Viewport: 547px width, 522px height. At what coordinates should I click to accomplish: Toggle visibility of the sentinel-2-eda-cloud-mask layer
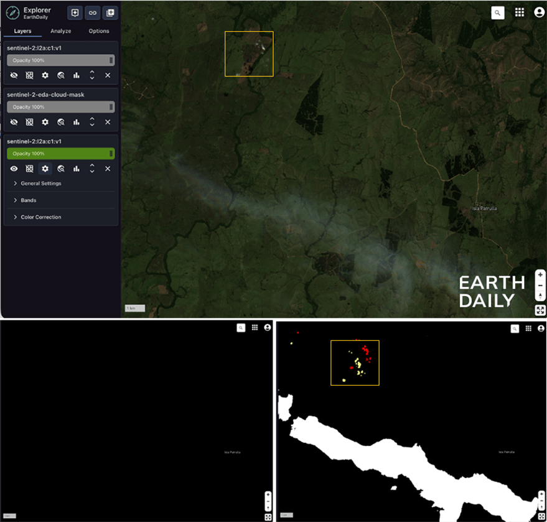[14, 122]
